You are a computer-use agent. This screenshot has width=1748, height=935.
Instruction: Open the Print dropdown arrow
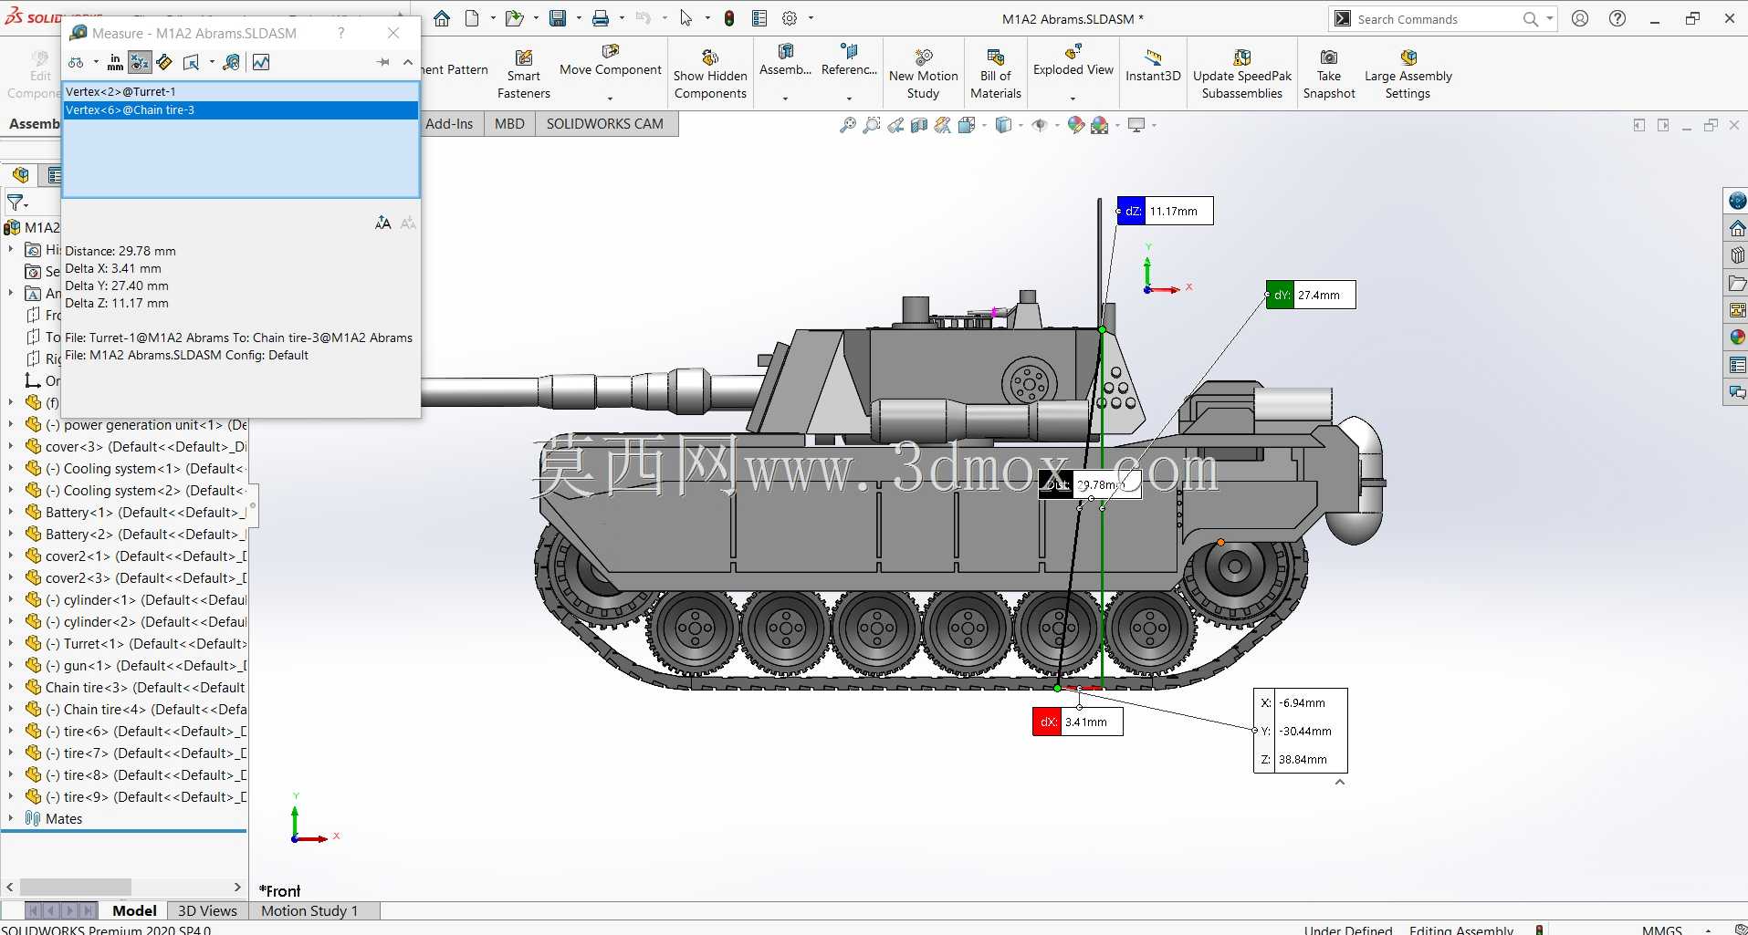click(622, 18)
